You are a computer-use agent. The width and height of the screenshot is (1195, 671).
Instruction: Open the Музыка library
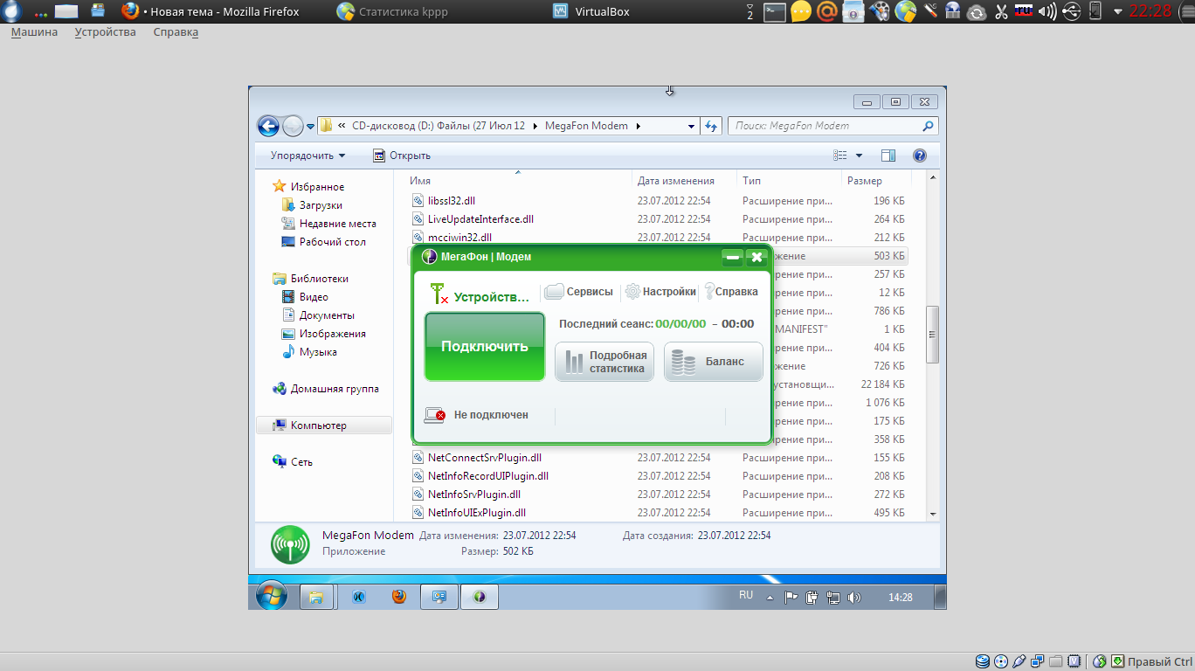click(309, 352)
